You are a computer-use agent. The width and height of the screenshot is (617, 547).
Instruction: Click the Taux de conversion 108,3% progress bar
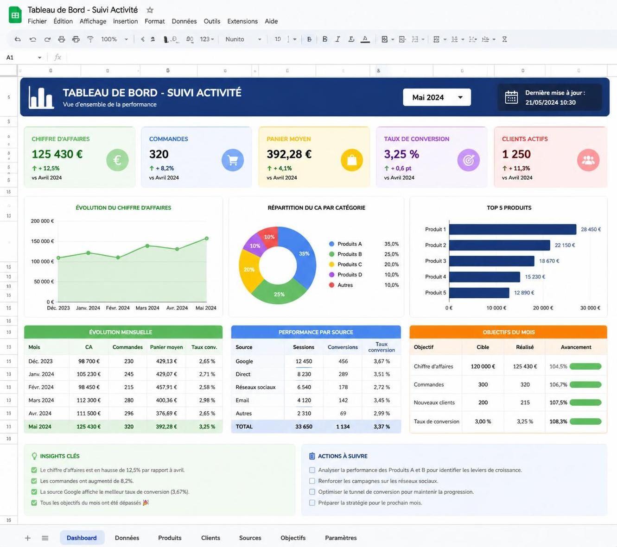click(585, 421)
